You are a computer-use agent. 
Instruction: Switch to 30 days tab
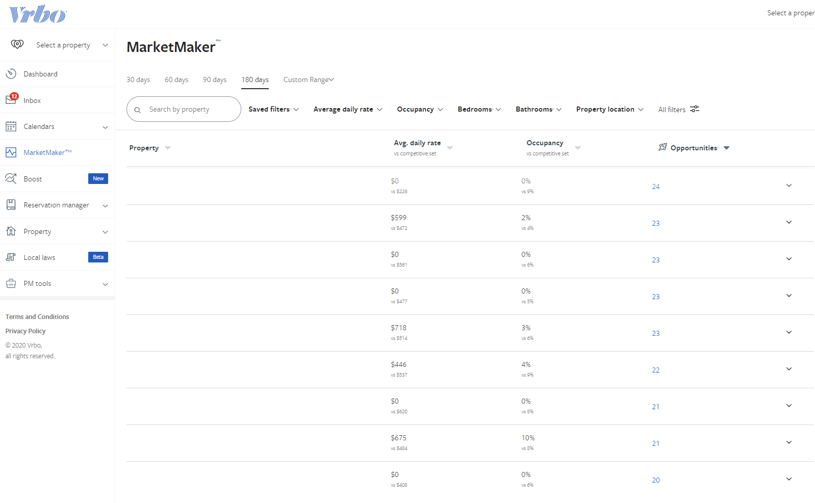(x=138, y=80)
